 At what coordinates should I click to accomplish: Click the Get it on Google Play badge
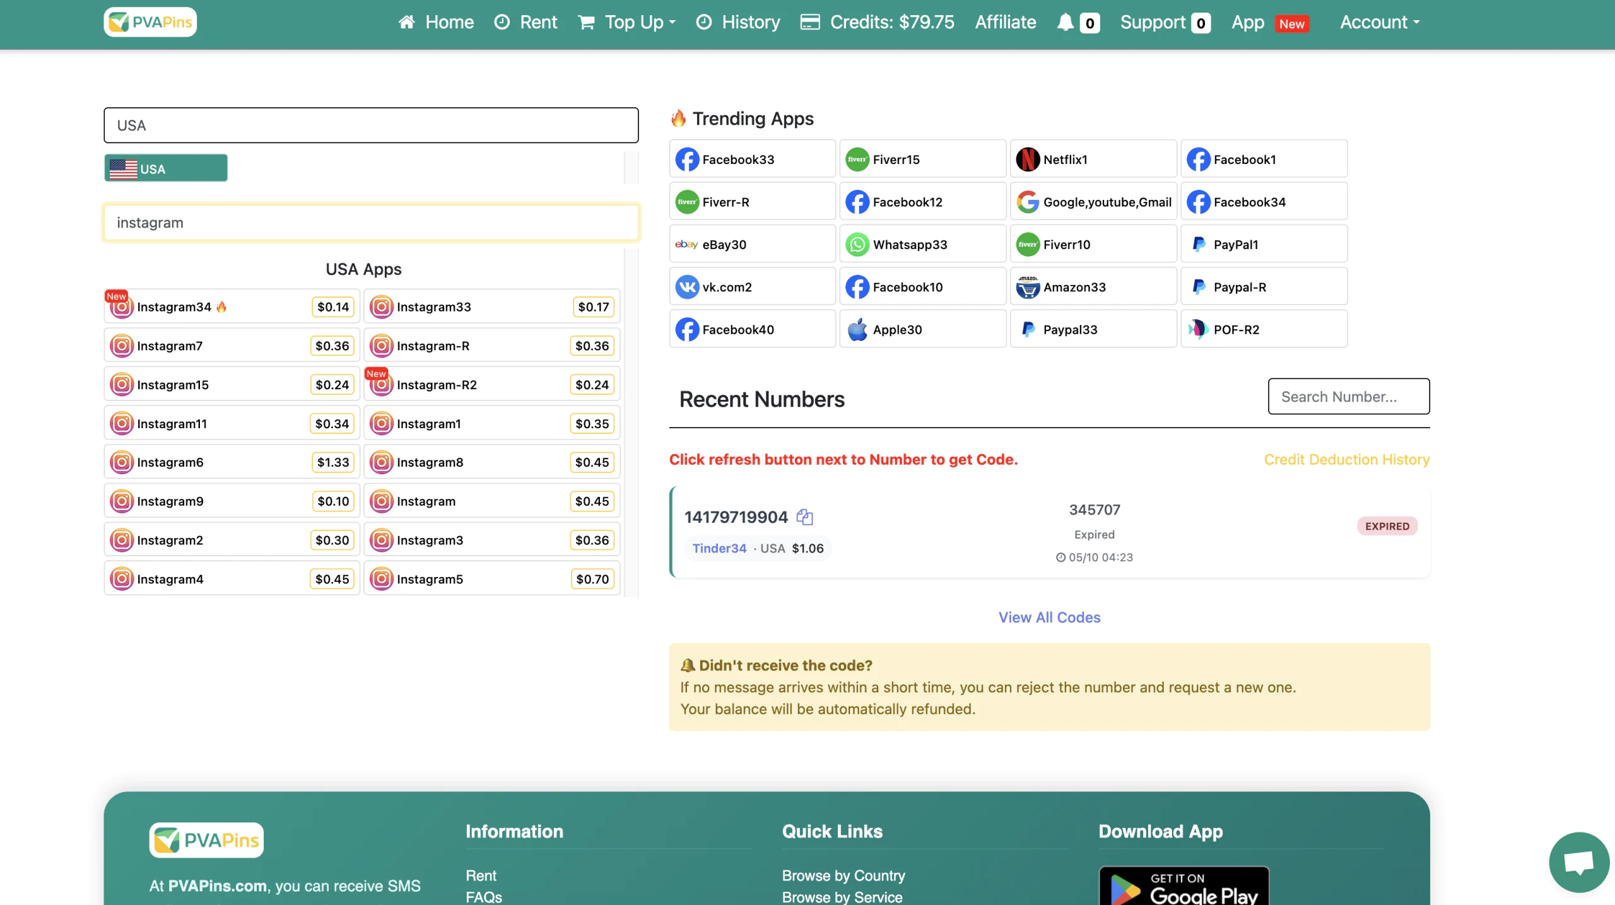click(x=1183, y=887)
